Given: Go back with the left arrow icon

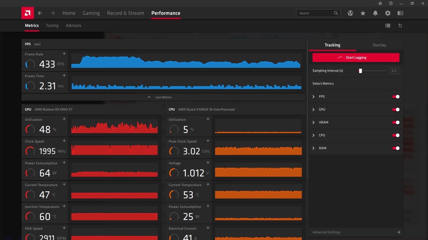Looking at the screenshot, I should [x=40, y=13].
